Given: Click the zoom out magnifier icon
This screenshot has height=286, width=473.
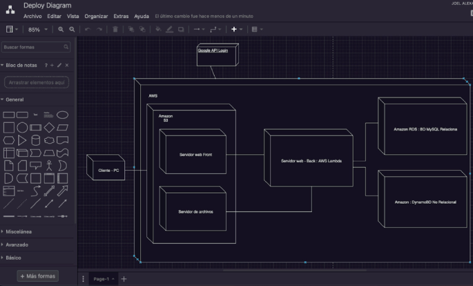Looking at the screenshot, I should point(72,30).
